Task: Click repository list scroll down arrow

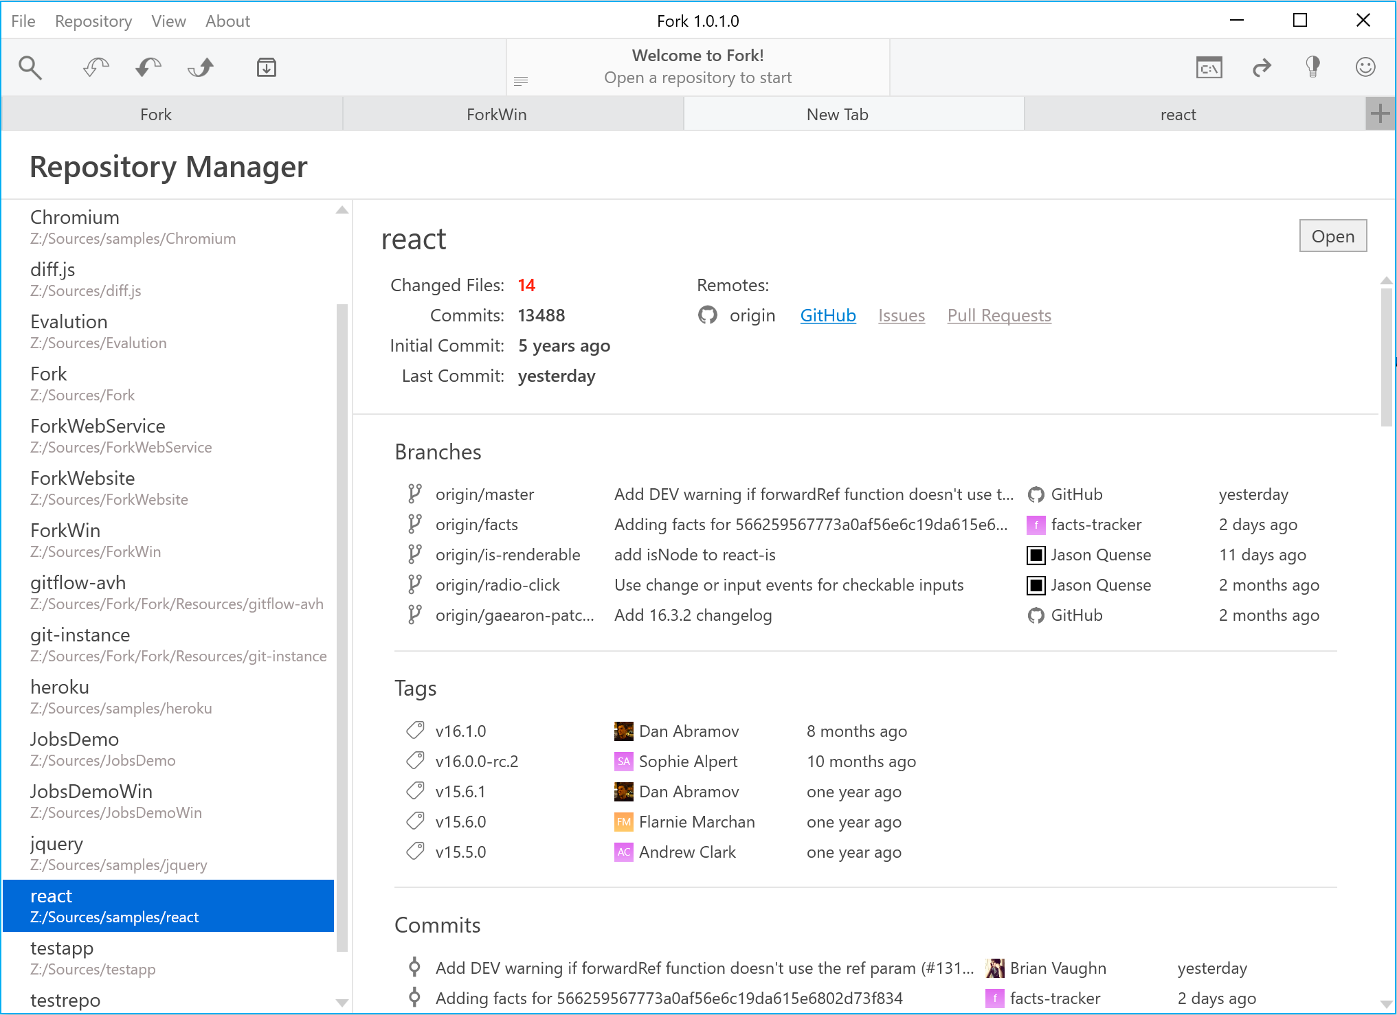Action: pos(342,1003)
